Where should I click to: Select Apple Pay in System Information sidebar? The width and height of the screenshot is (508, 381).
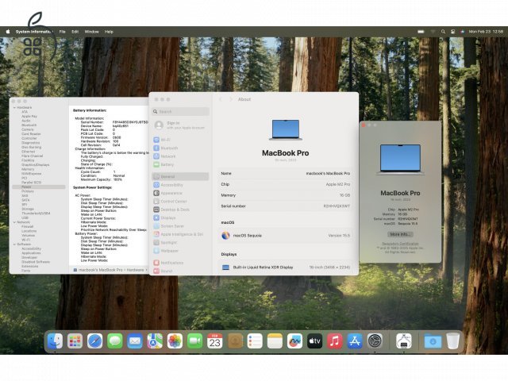click(x=29, y=117)
